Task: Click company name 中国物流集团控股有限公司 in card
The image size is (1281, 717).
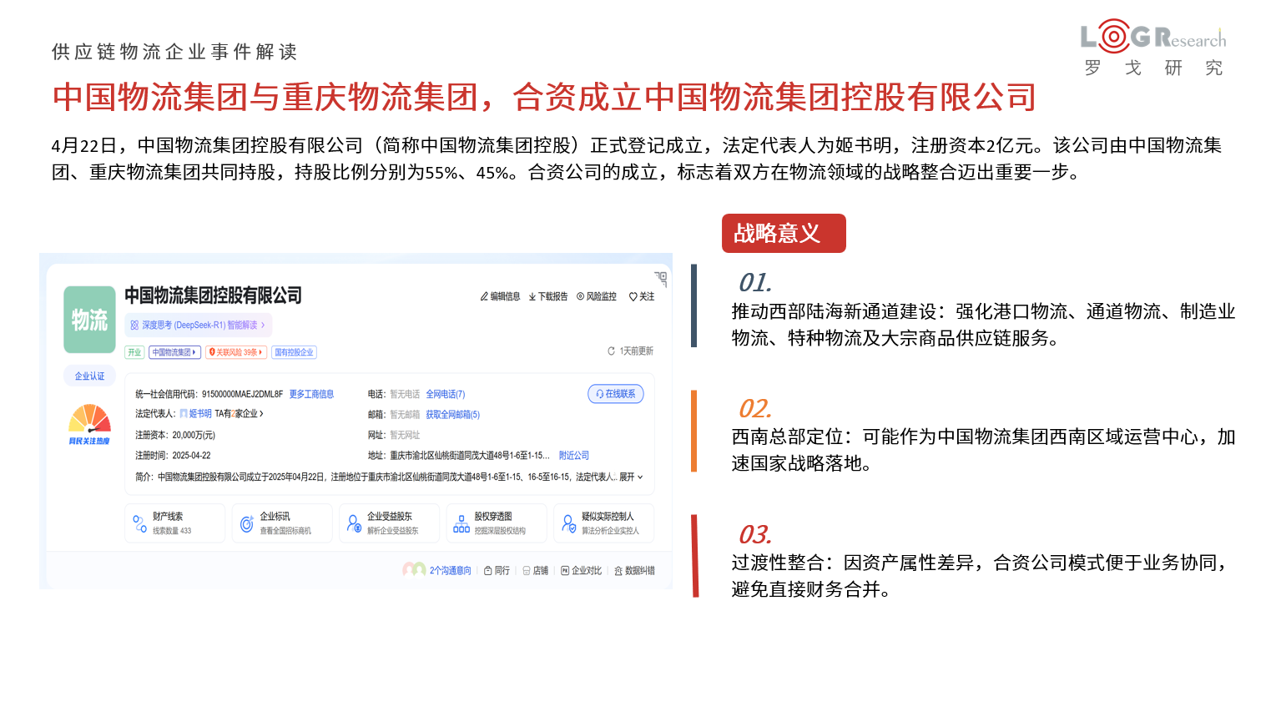Action: pyautogui.click(x=213, y=295)
